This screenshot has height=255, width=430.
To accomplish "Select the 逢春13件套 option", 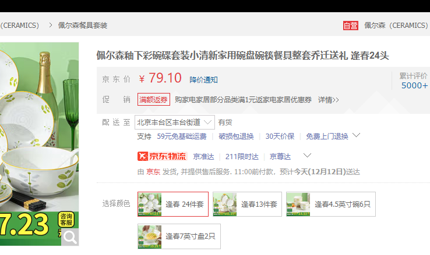I will pos(247,204).
